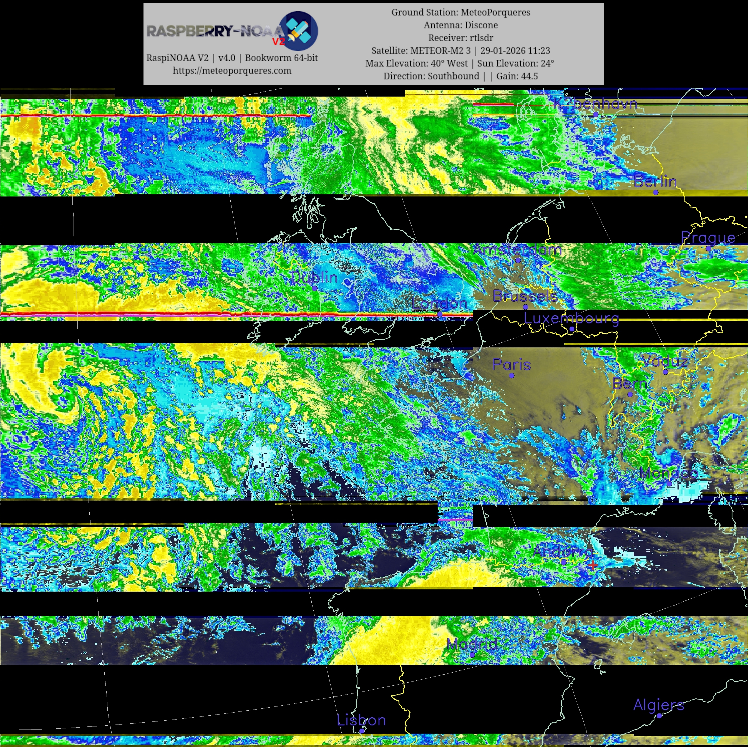Click the Amsterdam city label

tap(517, 250)
